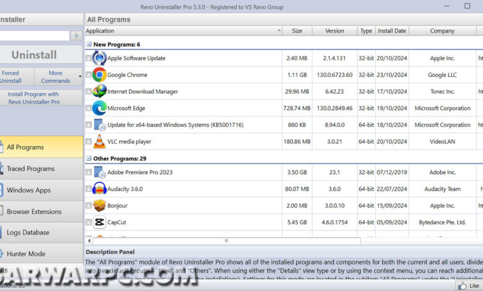Tick the KB5001716 update checkbox

coord(89,124)
